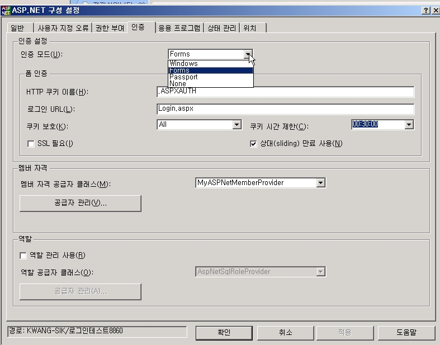Image resolution: width=440 pixels, height=345 pixels.
Task: Enable 역할 관리 사용 checkbox
Action: (23, 256)
